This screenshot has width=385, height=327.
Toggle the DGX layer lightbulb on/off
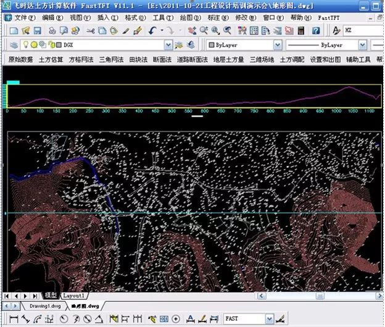(26, 45)
